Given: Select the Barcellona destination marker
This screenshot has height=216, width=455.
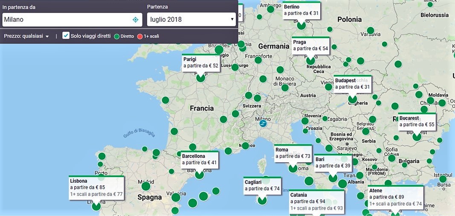Looking at the screenshot, I should [199, 174].
